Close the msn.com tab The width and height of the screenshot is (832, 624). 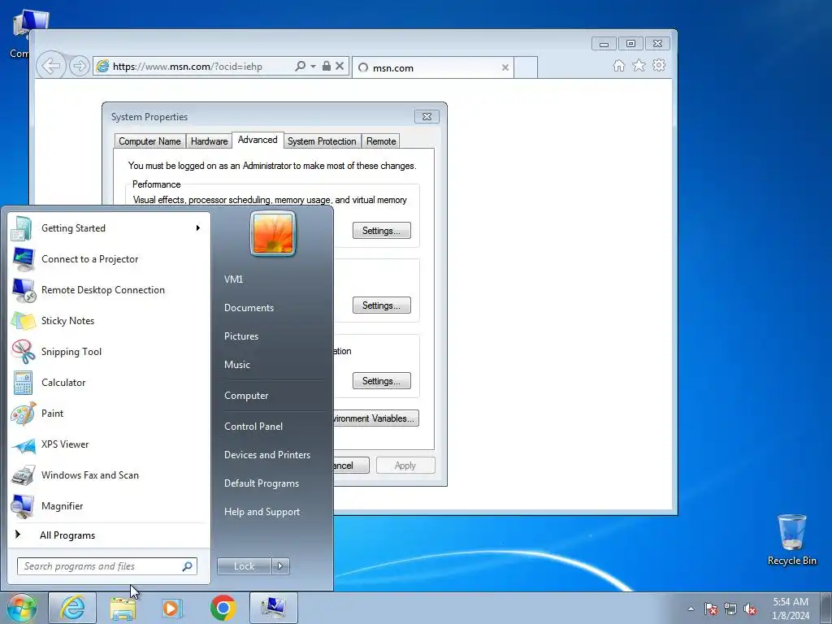click(x=505, y=67)
